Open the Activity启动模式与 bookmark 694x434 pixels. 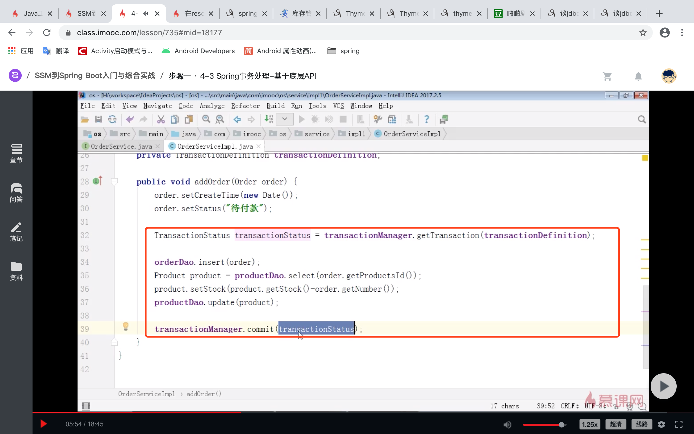(115, 51)
